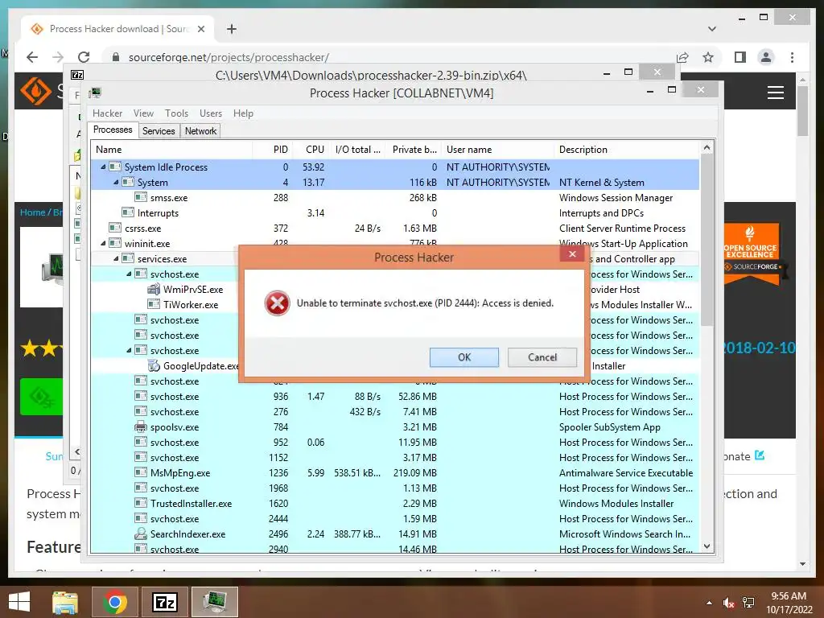Open the View menu
The width and height of the screenshot is (824, 618).
tap(143, 113)
